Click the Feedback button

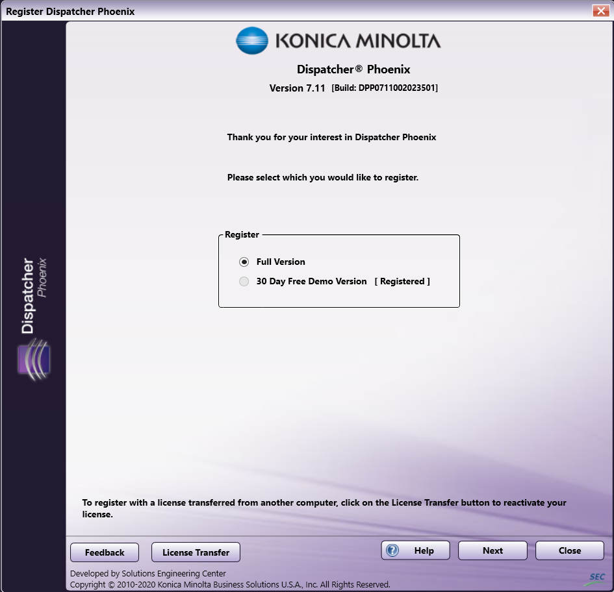pos(105,552)
